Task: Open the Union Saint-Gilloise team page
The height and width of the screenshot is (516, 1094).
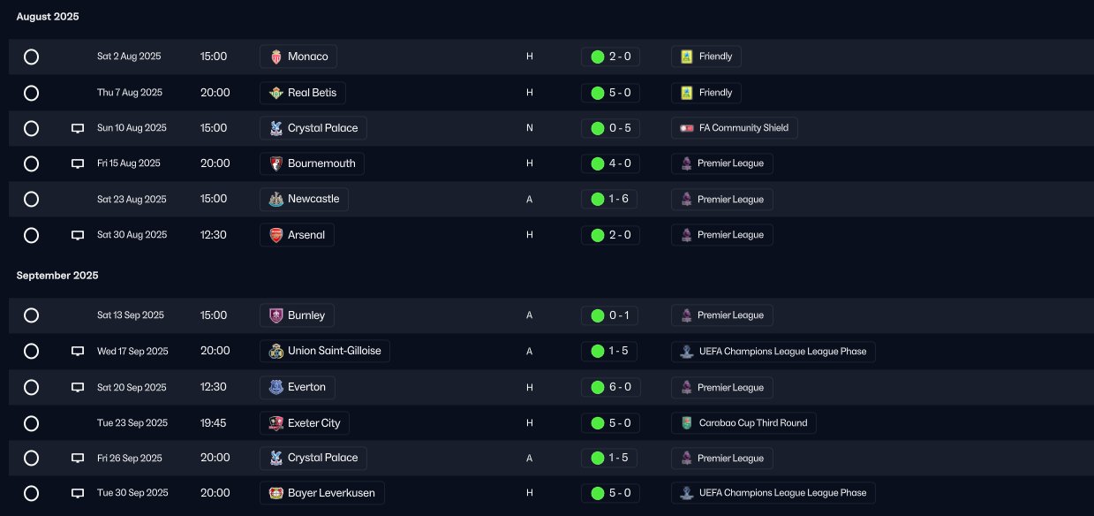Action: coord(324,351)
